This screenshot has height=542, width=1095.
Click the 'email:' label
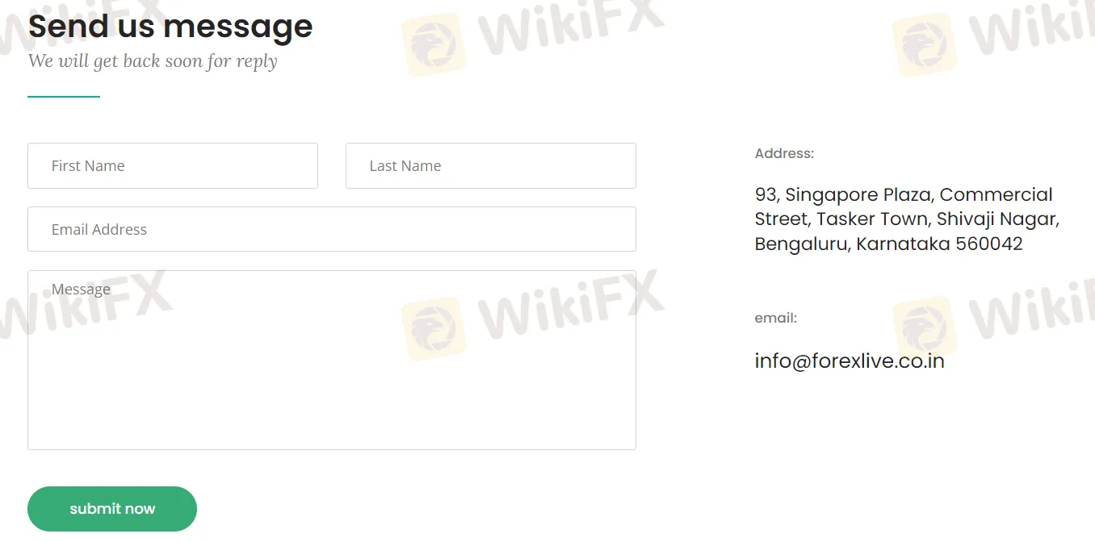(776, 318)
